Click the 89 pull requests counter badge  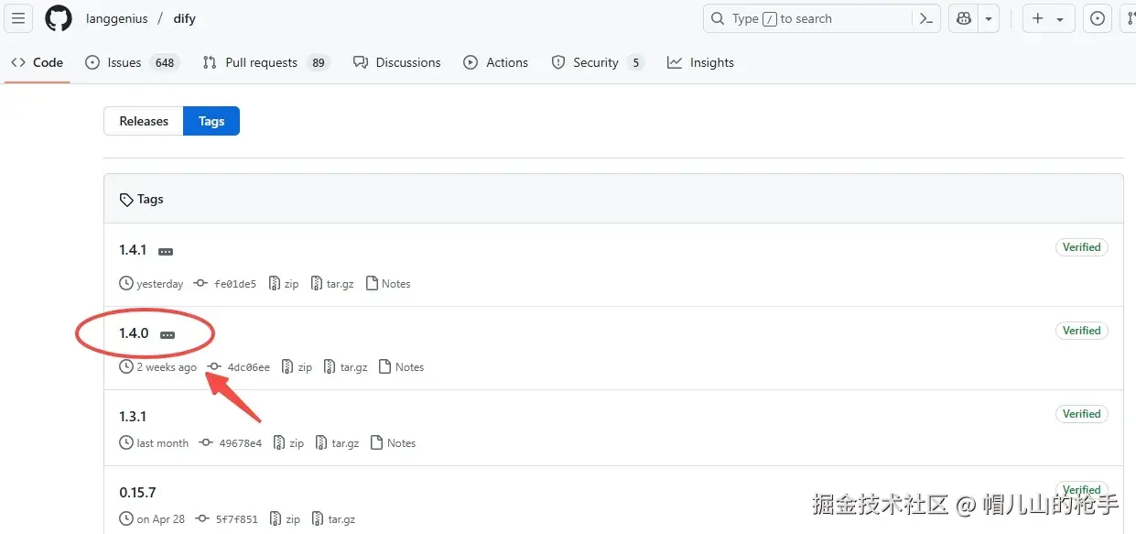coord(319,62)
